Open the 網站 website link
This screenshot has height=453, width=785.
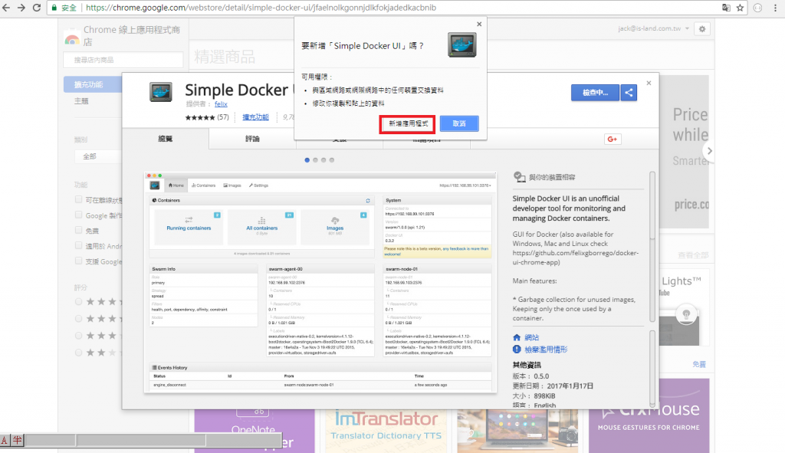tap(532, 337)
